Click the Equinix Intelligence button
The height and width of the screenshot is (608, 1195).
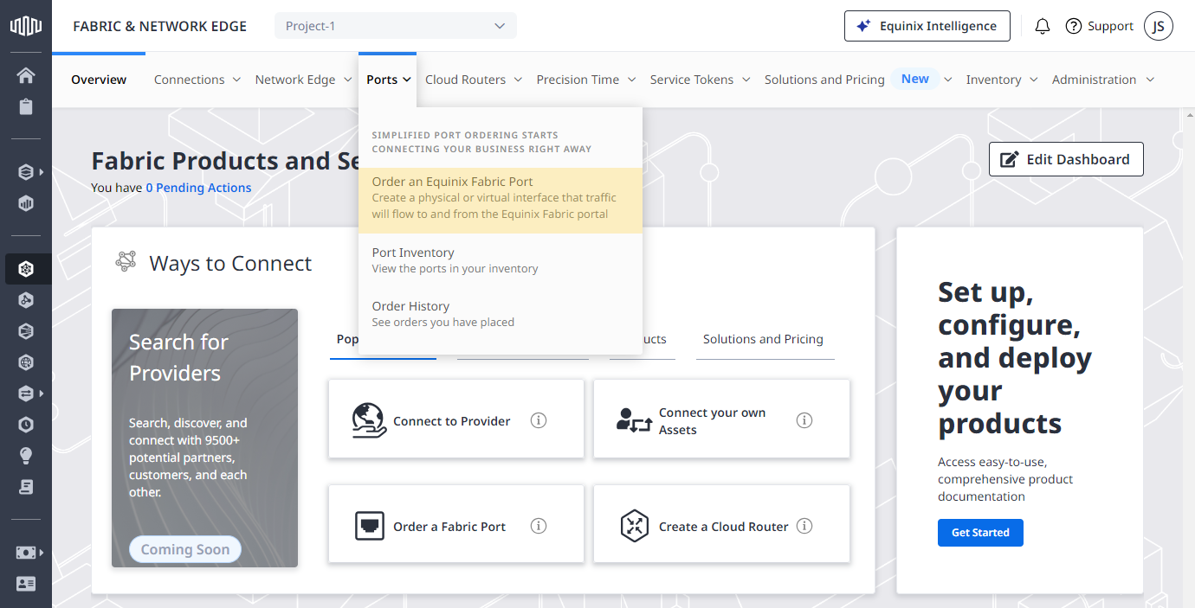tap(927, 26)
